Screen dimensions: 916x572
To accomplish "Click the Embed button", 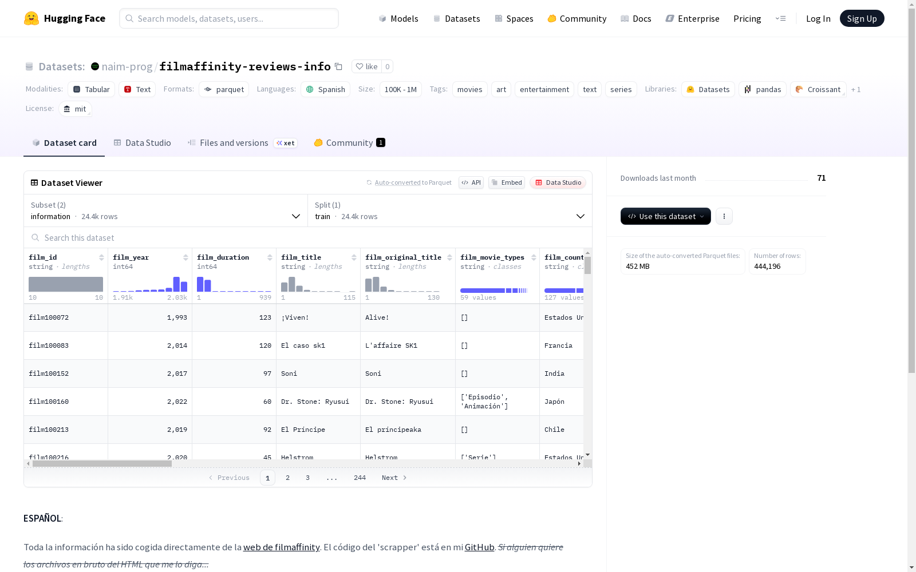I will coord(507,182).
